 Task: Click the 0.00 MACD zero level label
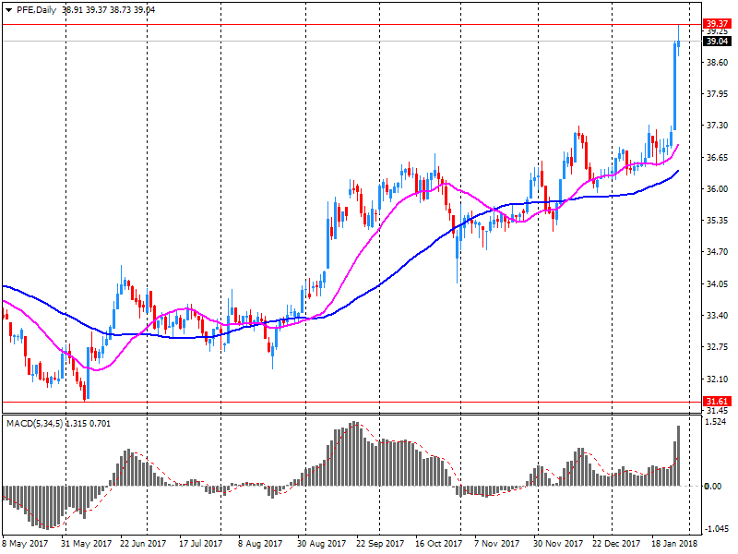tap(713, 486)
